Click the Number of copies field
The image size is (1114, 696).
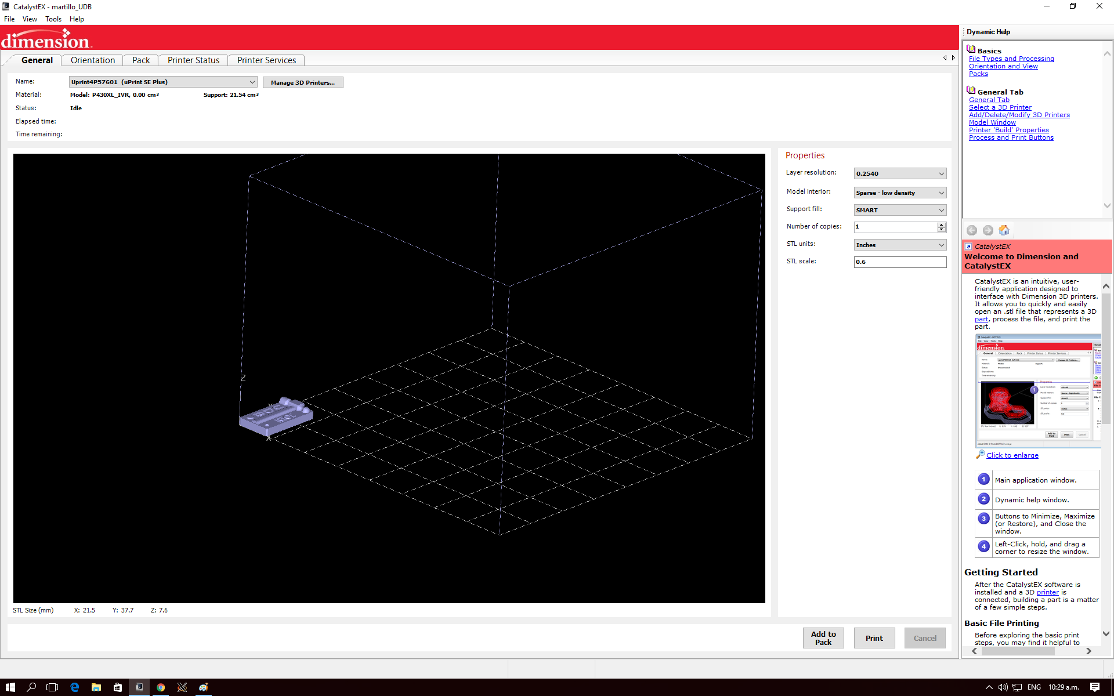895,227
